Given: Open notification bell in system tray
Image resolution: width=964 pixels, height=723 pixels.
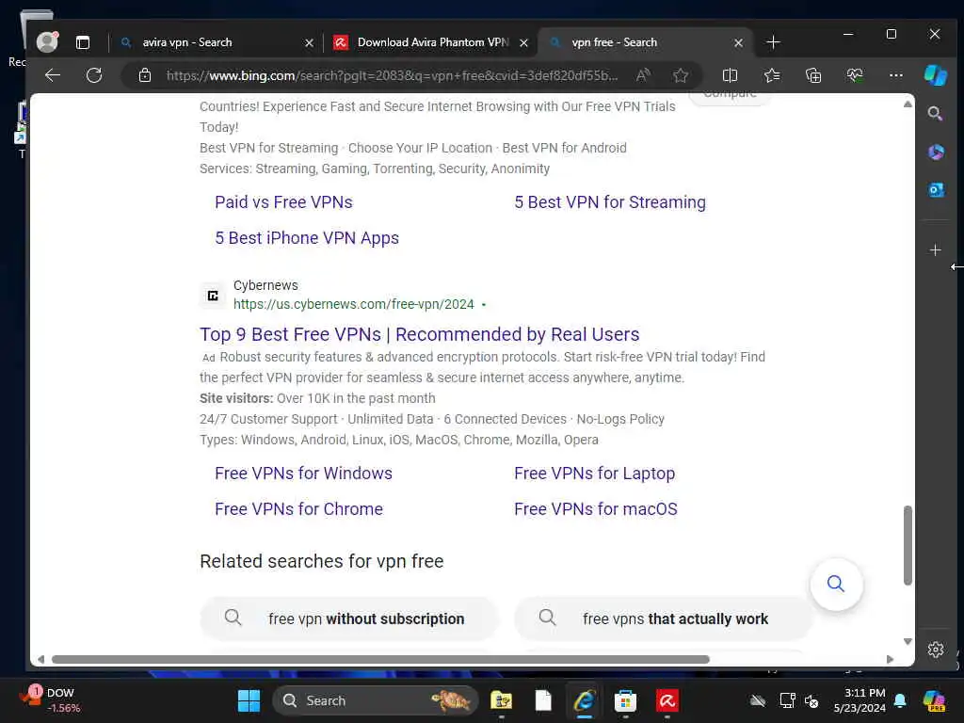Looking at the screenshot, I should coord(900,700).
